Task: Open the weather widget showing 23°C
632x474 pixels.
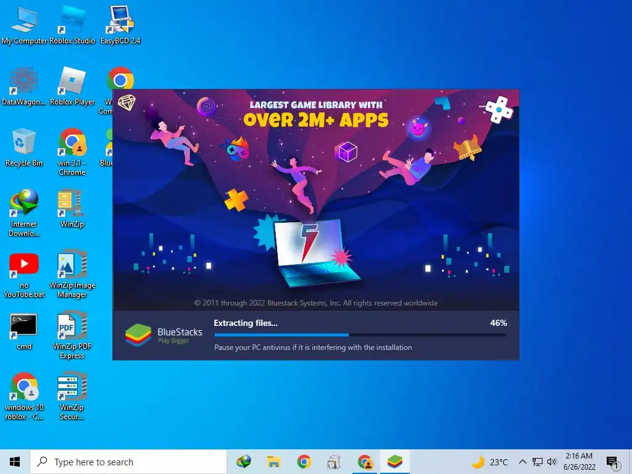Action: pyautogui.click(x=489, y=462)
